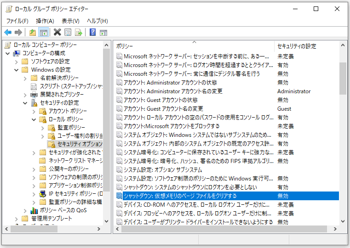Open the 操作(A) menu

point(45,21)
